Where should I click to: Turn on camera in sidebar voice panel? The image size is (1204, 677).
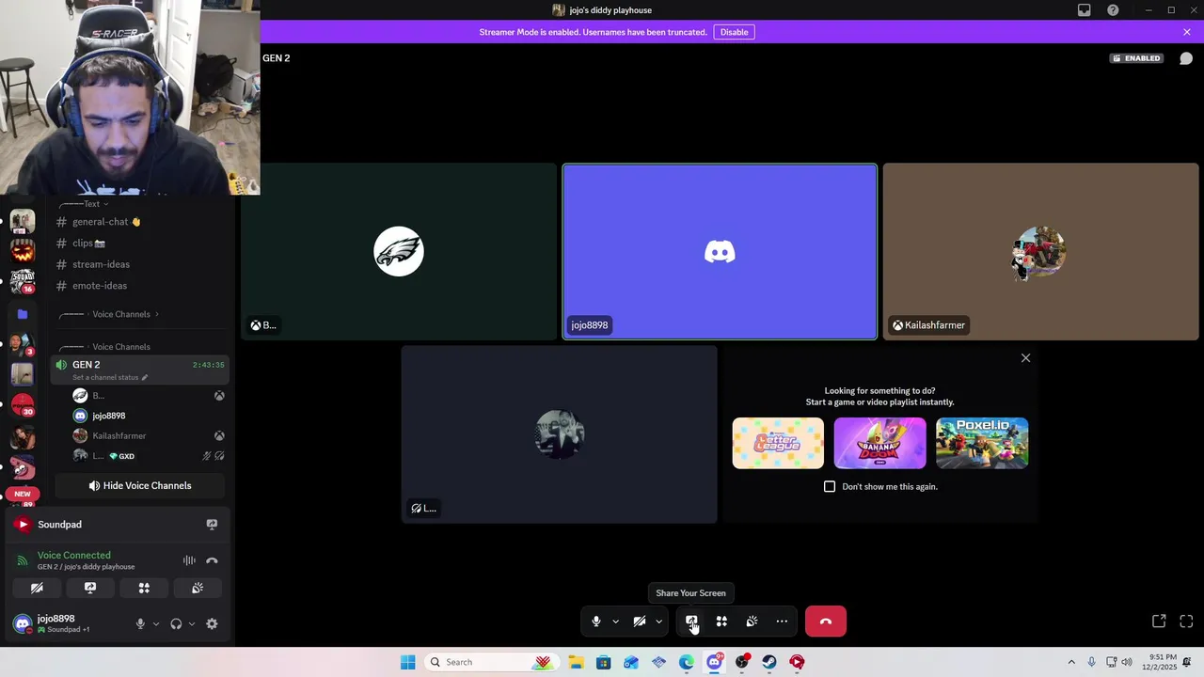click(37, 589)
